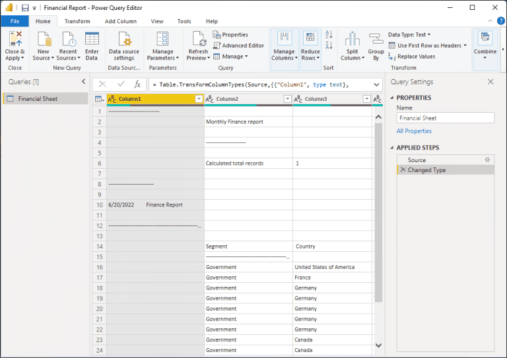507x358 pixels.
Task: Open the File tab
Action: [15, 21]
